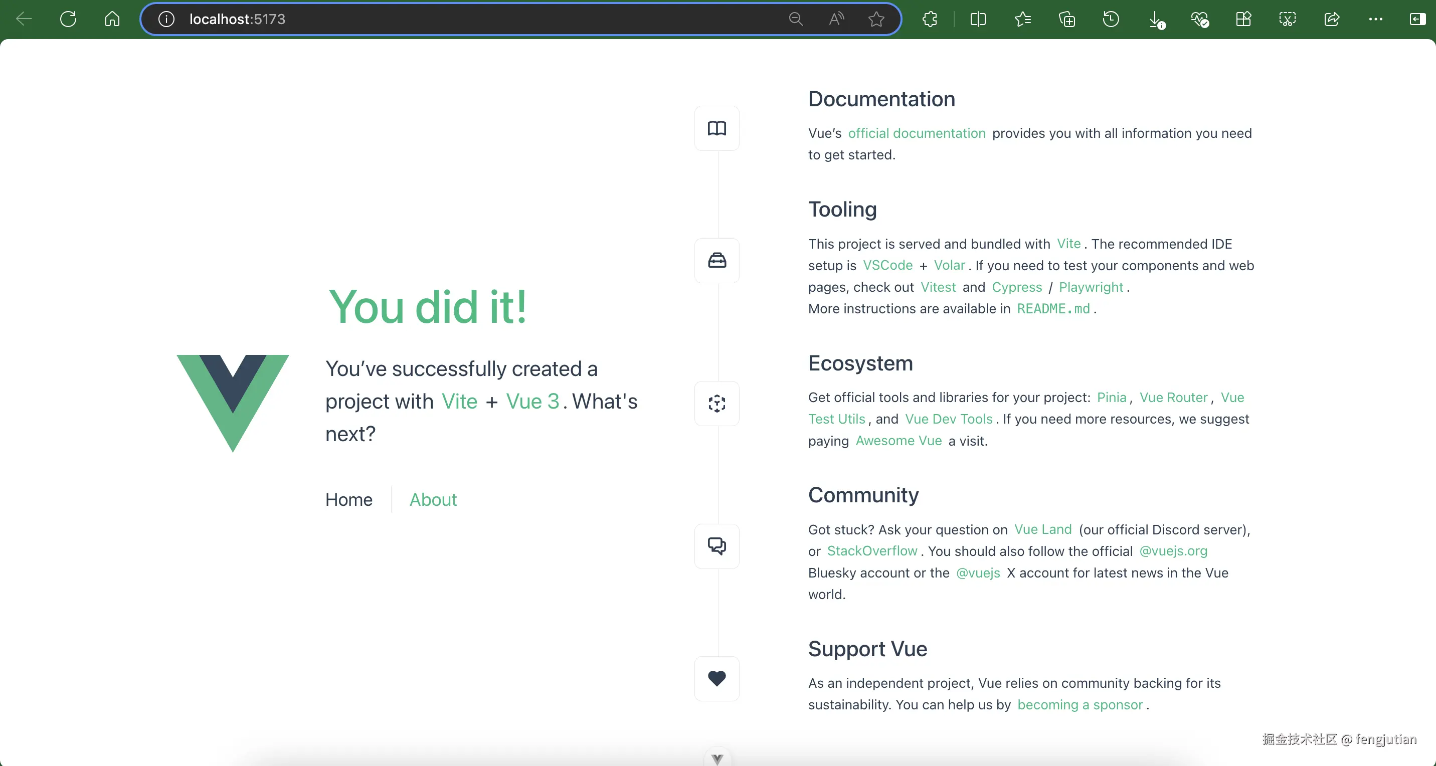This screenshot has width=1436, height=766.
Task: Click the Community chat bubbles icon
Action: 716,546
